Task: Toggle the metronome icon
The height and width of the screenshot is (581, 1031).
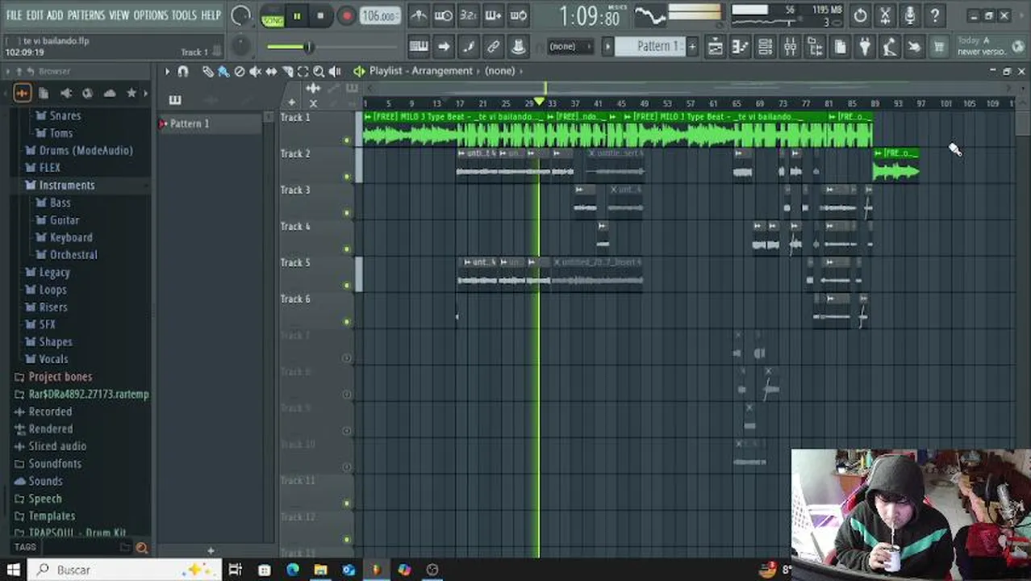Action: tap(419, 15)
